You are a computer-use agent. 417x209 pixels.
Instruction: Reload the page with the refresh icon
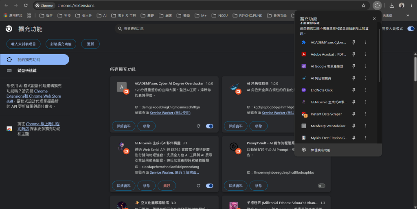click(x=26, y=5)
